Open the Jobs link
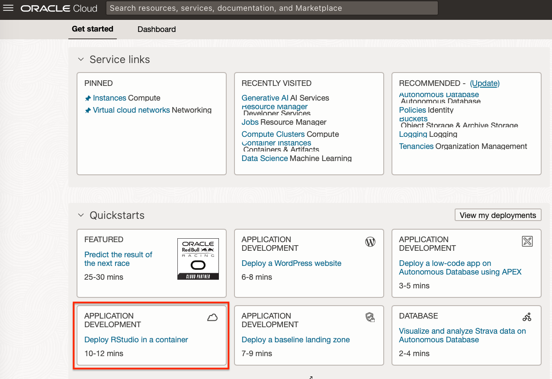The image size is (552, 379). 250,122
